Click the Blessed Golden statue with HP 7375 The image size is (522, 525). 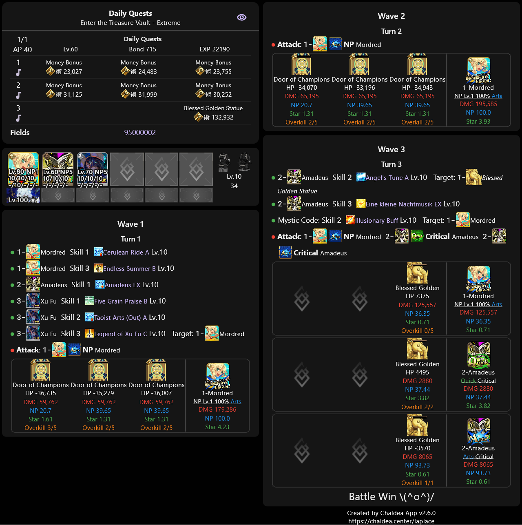417,273
